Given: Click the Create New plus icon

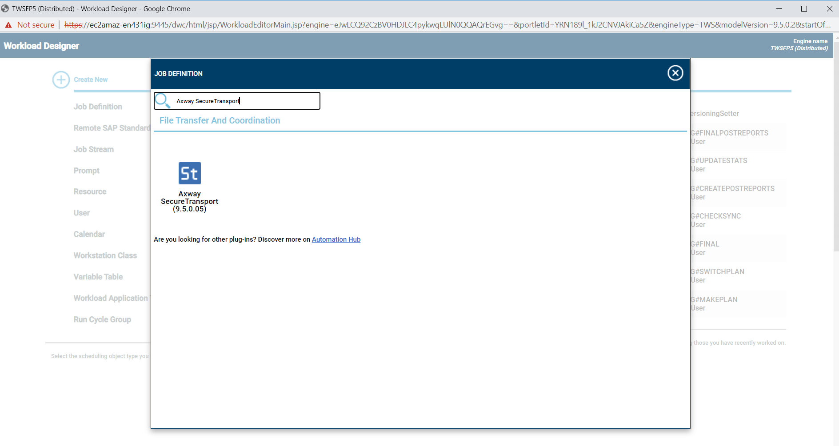Looking at the screenshot, I should tap(61, 80).
